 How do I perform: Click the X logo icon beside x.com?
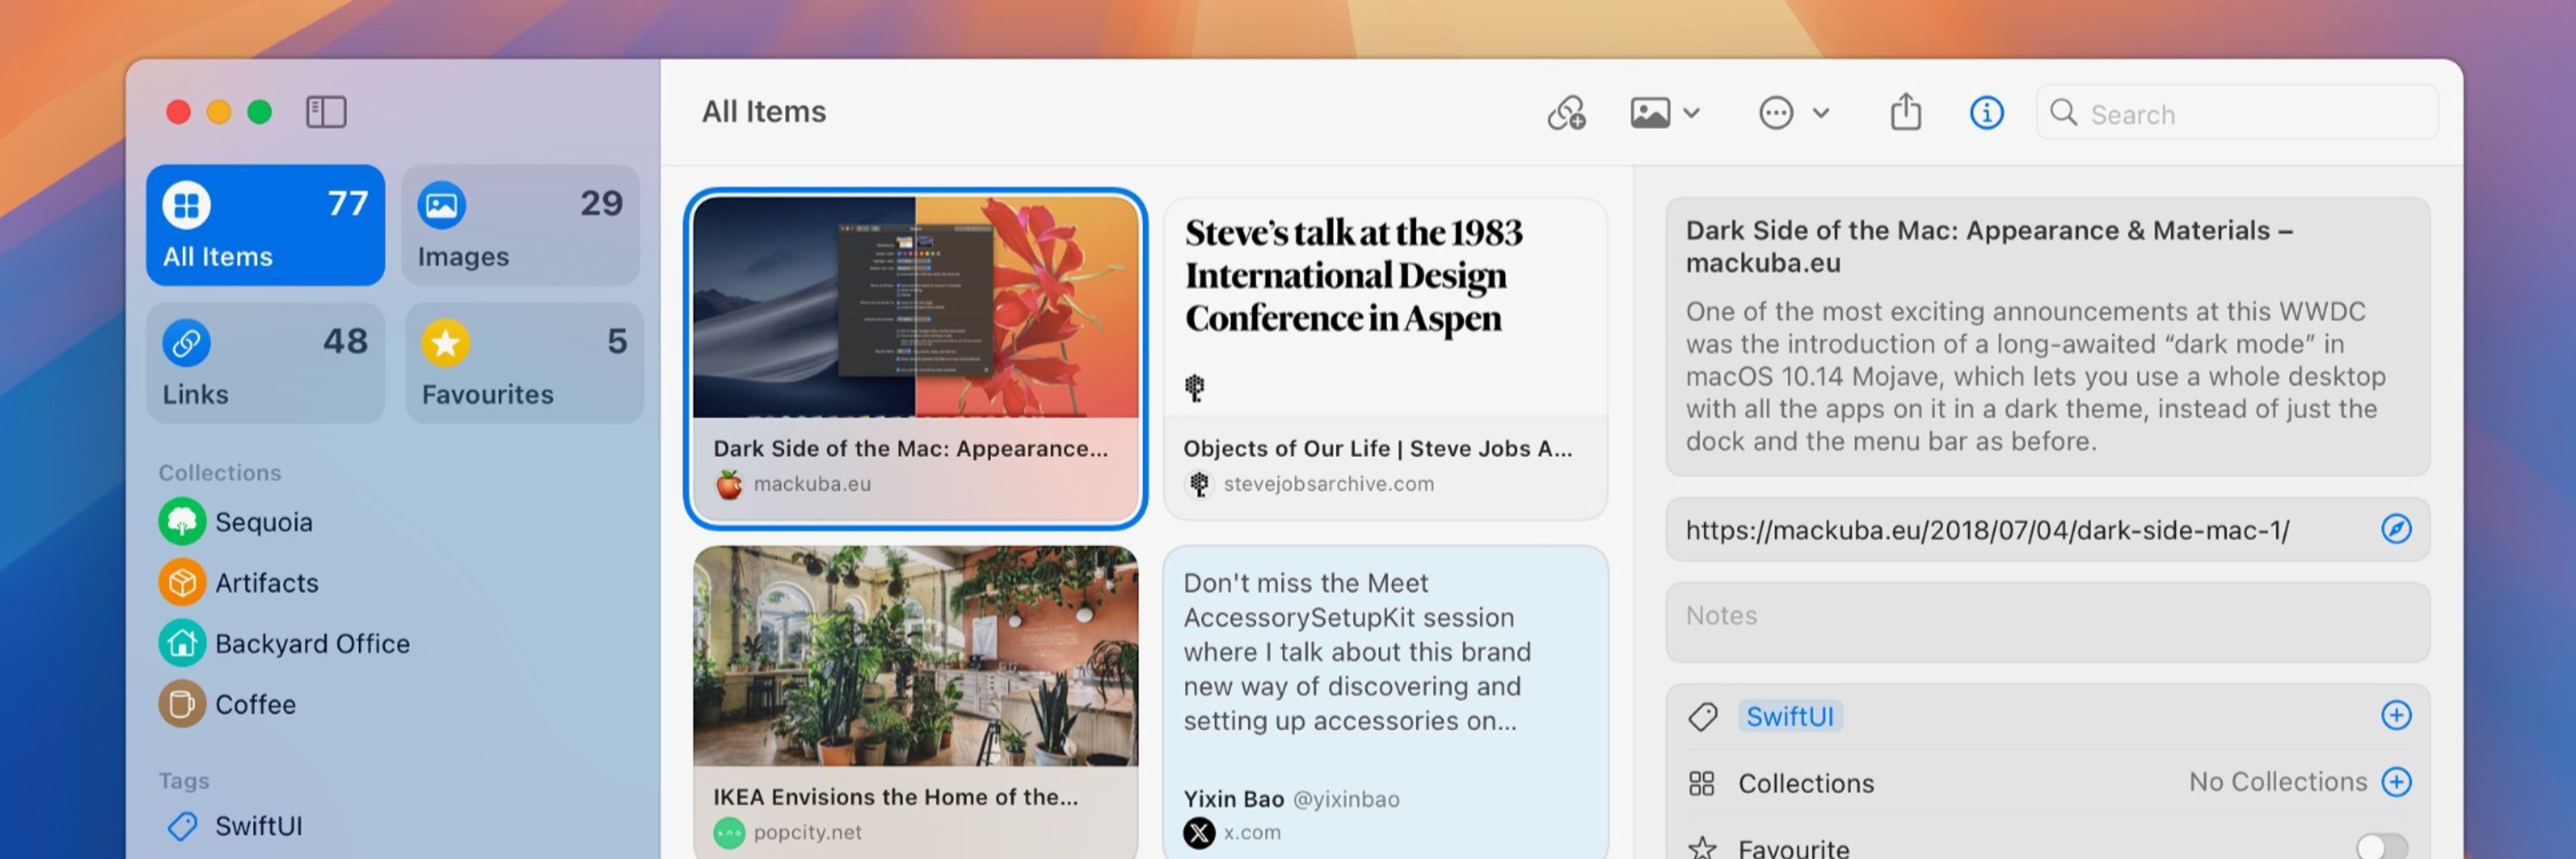(x=1199, y=833)
